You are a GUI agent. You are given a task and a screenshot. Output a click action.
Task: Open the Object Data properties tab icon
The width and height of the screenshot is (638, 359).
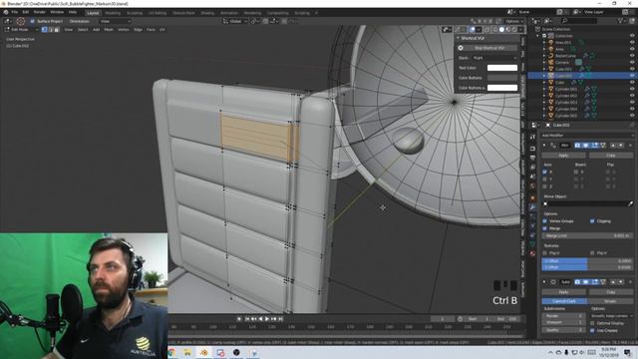click(532, 243)
